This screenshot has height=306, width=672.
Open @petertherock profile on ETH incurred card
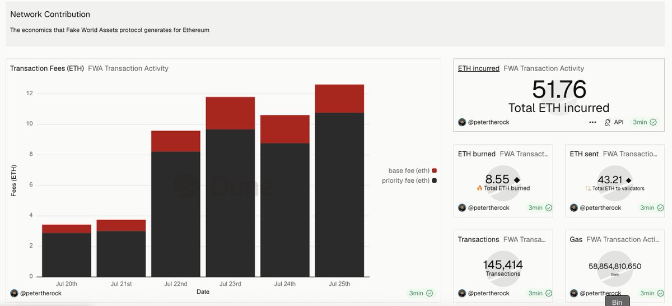tap(488, 122)
